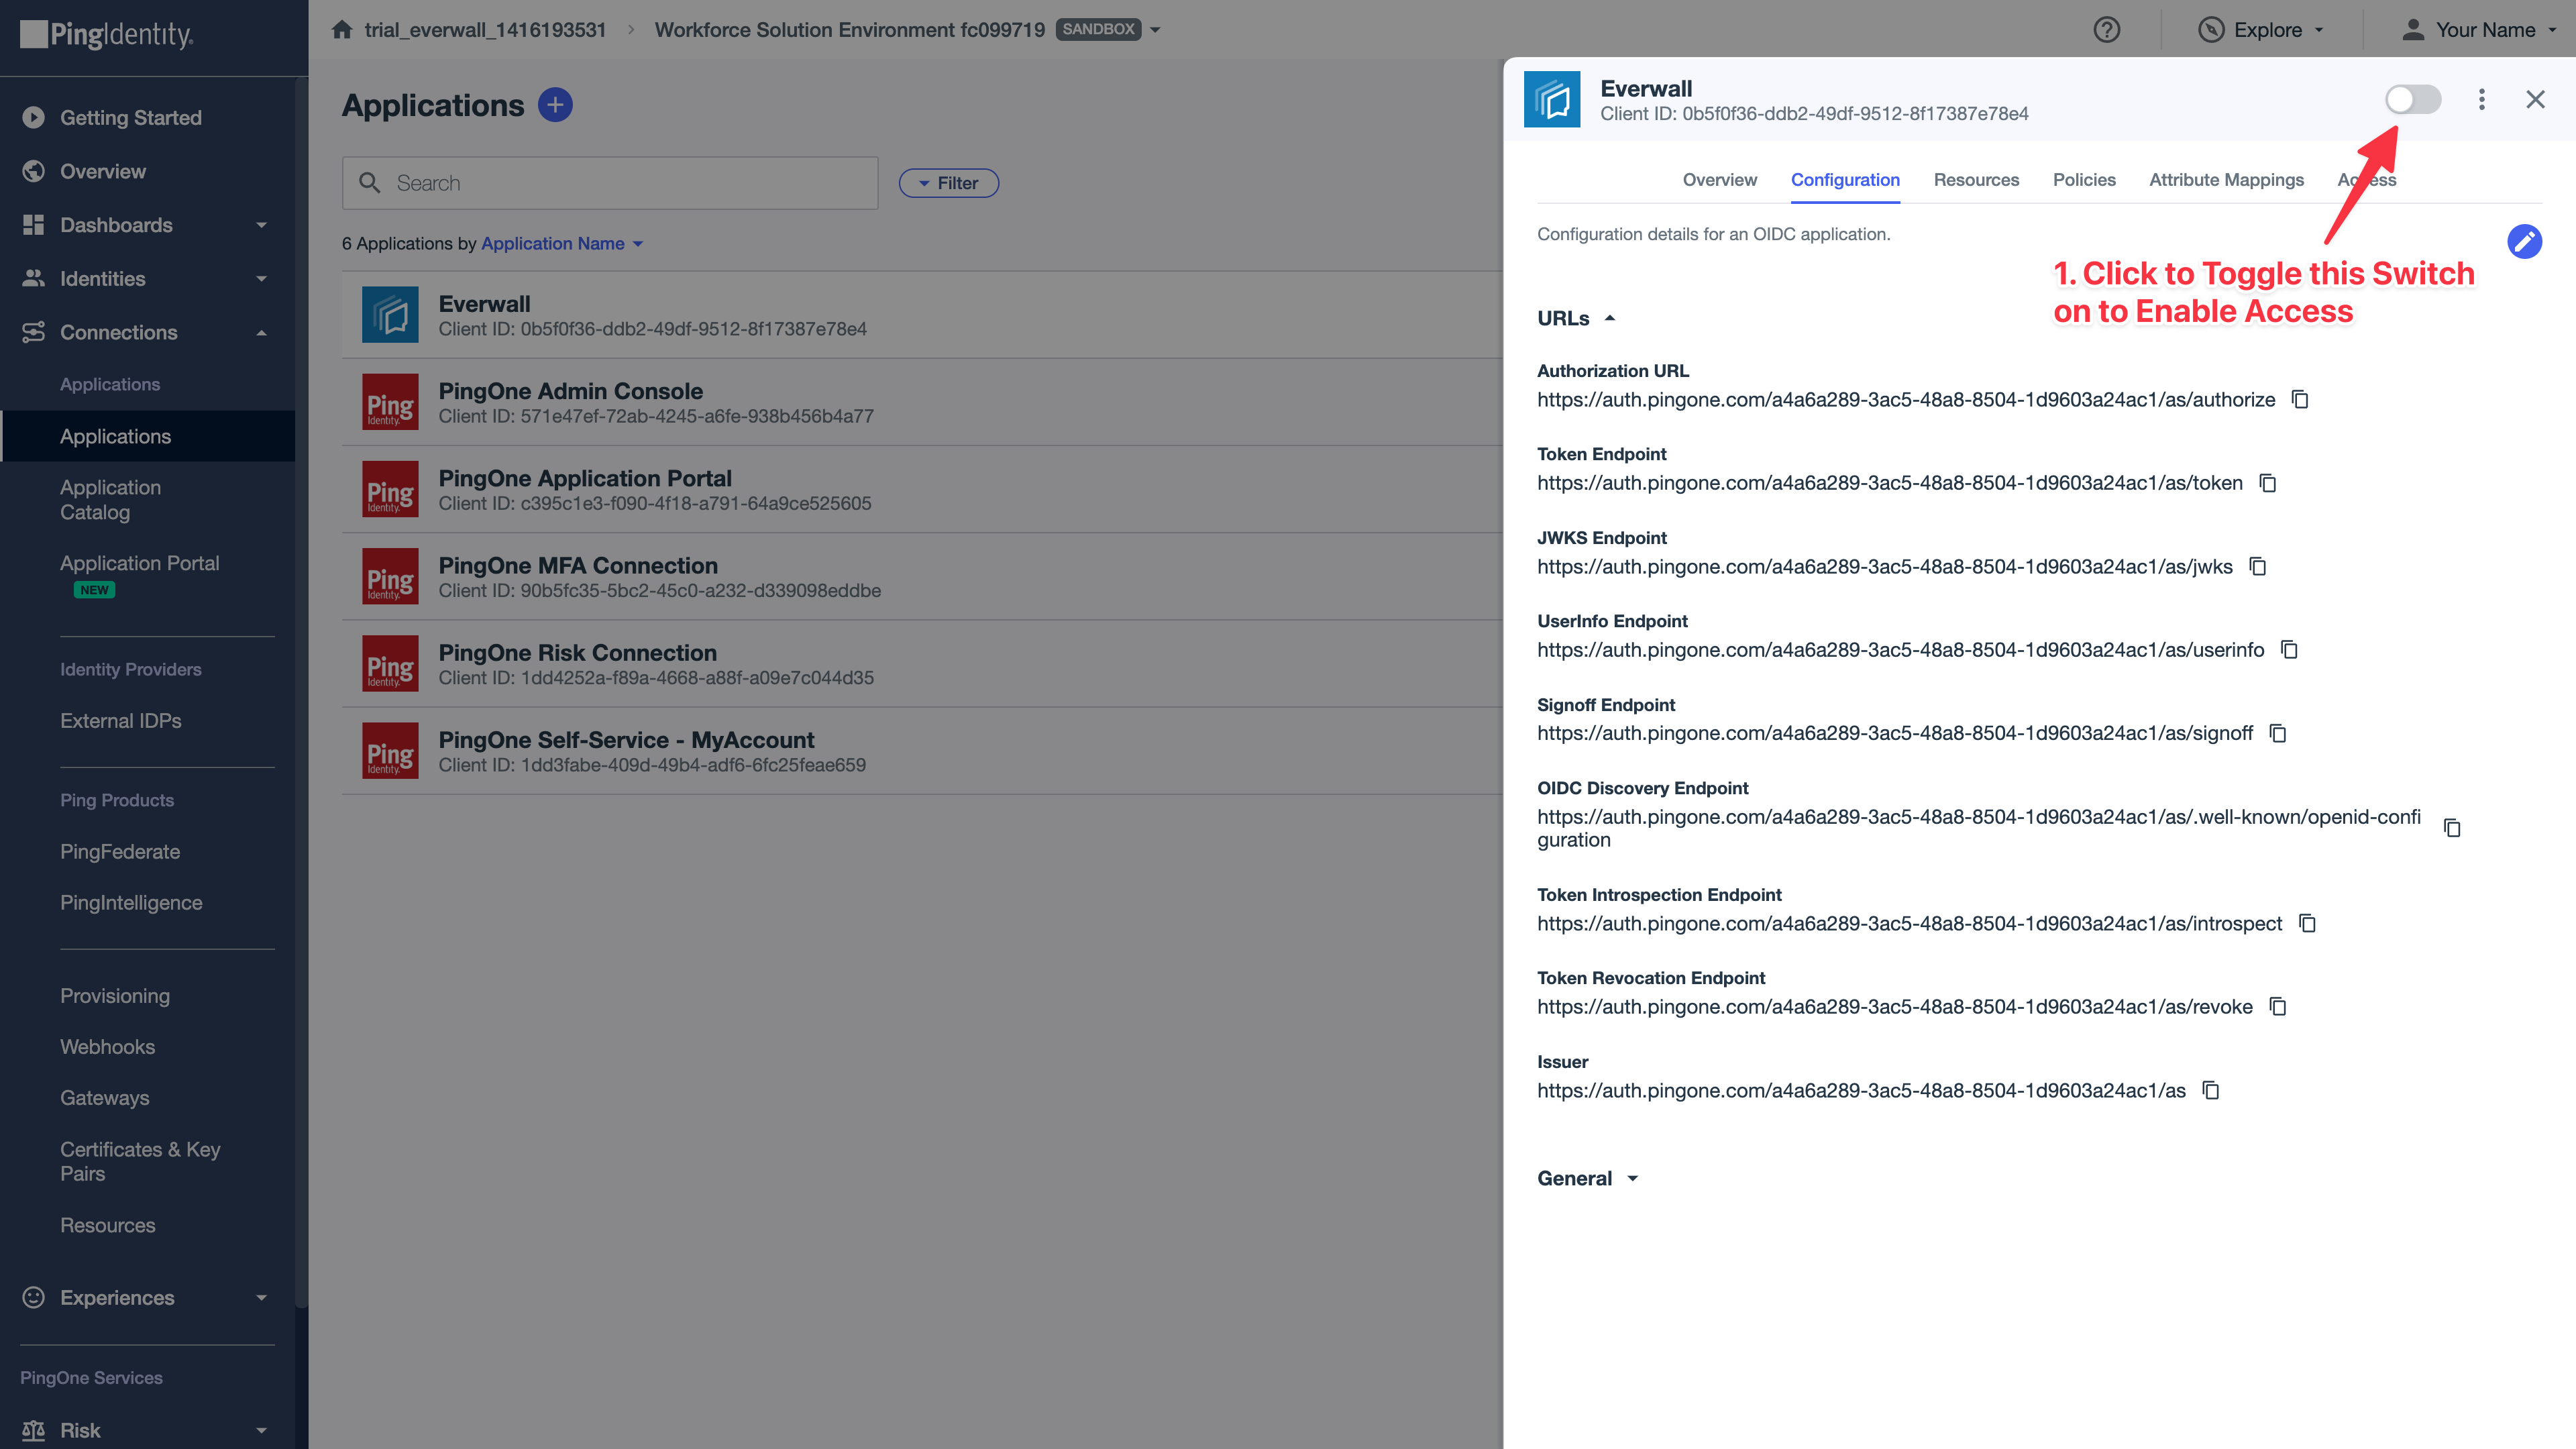Select Applications in sidebar
Image resolution: width=2576 pixels, height=1449 pixels.
[x=147, y=437]
